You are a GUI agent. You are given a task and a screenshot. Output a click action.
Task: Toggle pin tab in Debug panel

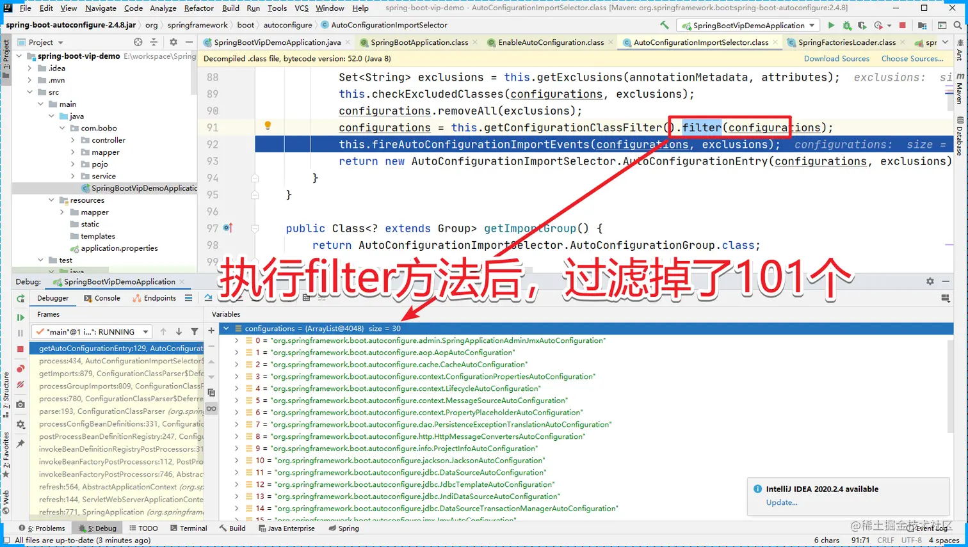20,443
